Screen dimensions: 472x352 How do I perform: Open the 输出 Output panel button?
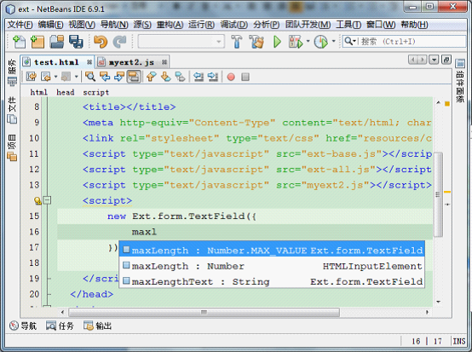click(97, 326)
